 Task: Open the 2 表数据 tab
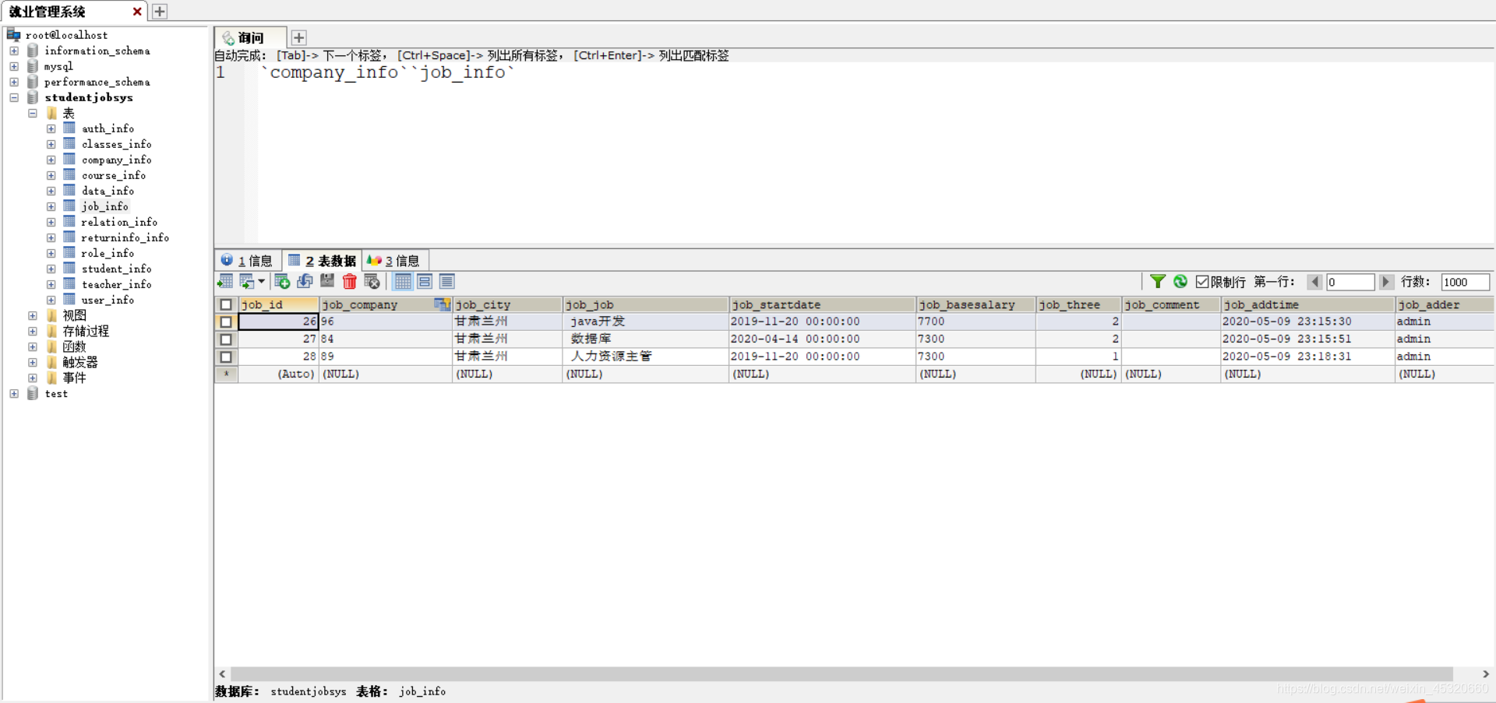coord(322,260)
